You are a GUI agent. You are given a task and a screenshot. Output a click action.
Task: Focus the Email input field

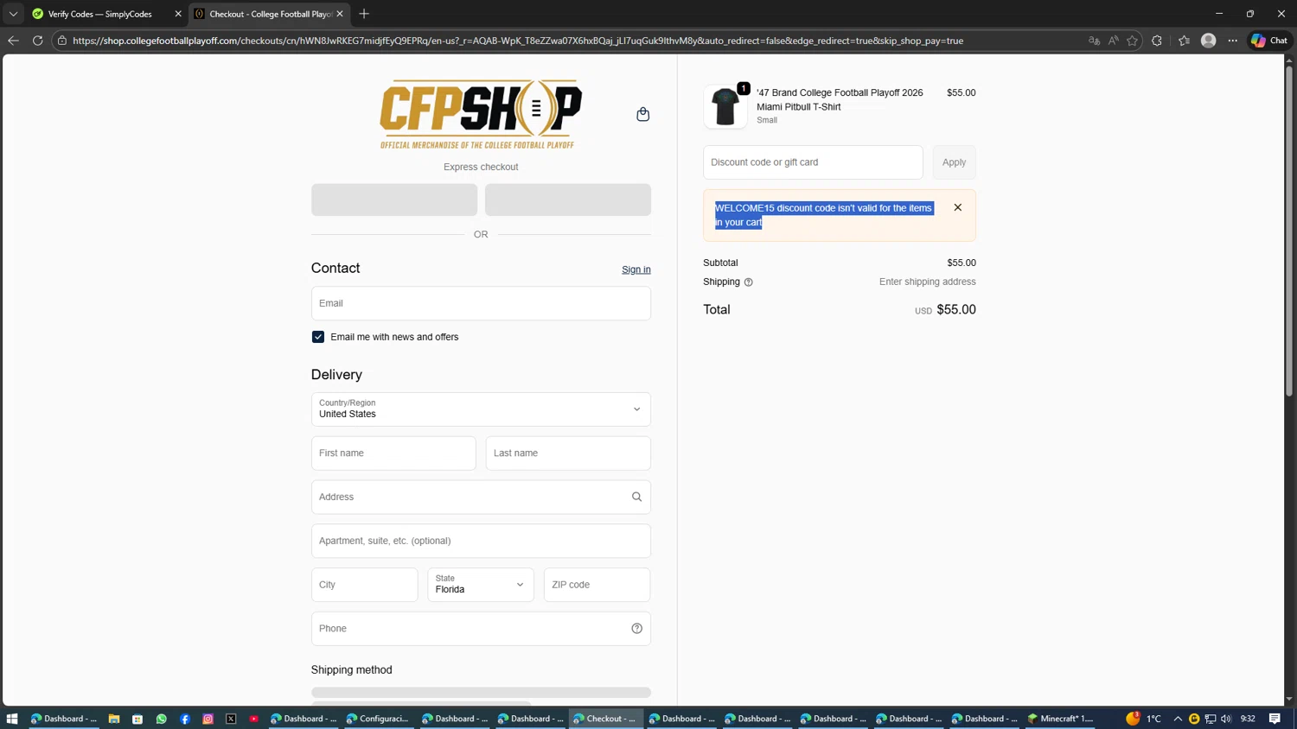[x=481, y=303]
